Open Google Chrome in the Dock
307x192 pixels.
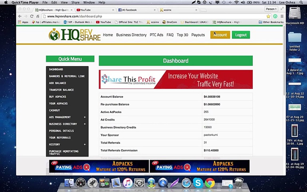point(210,183)
